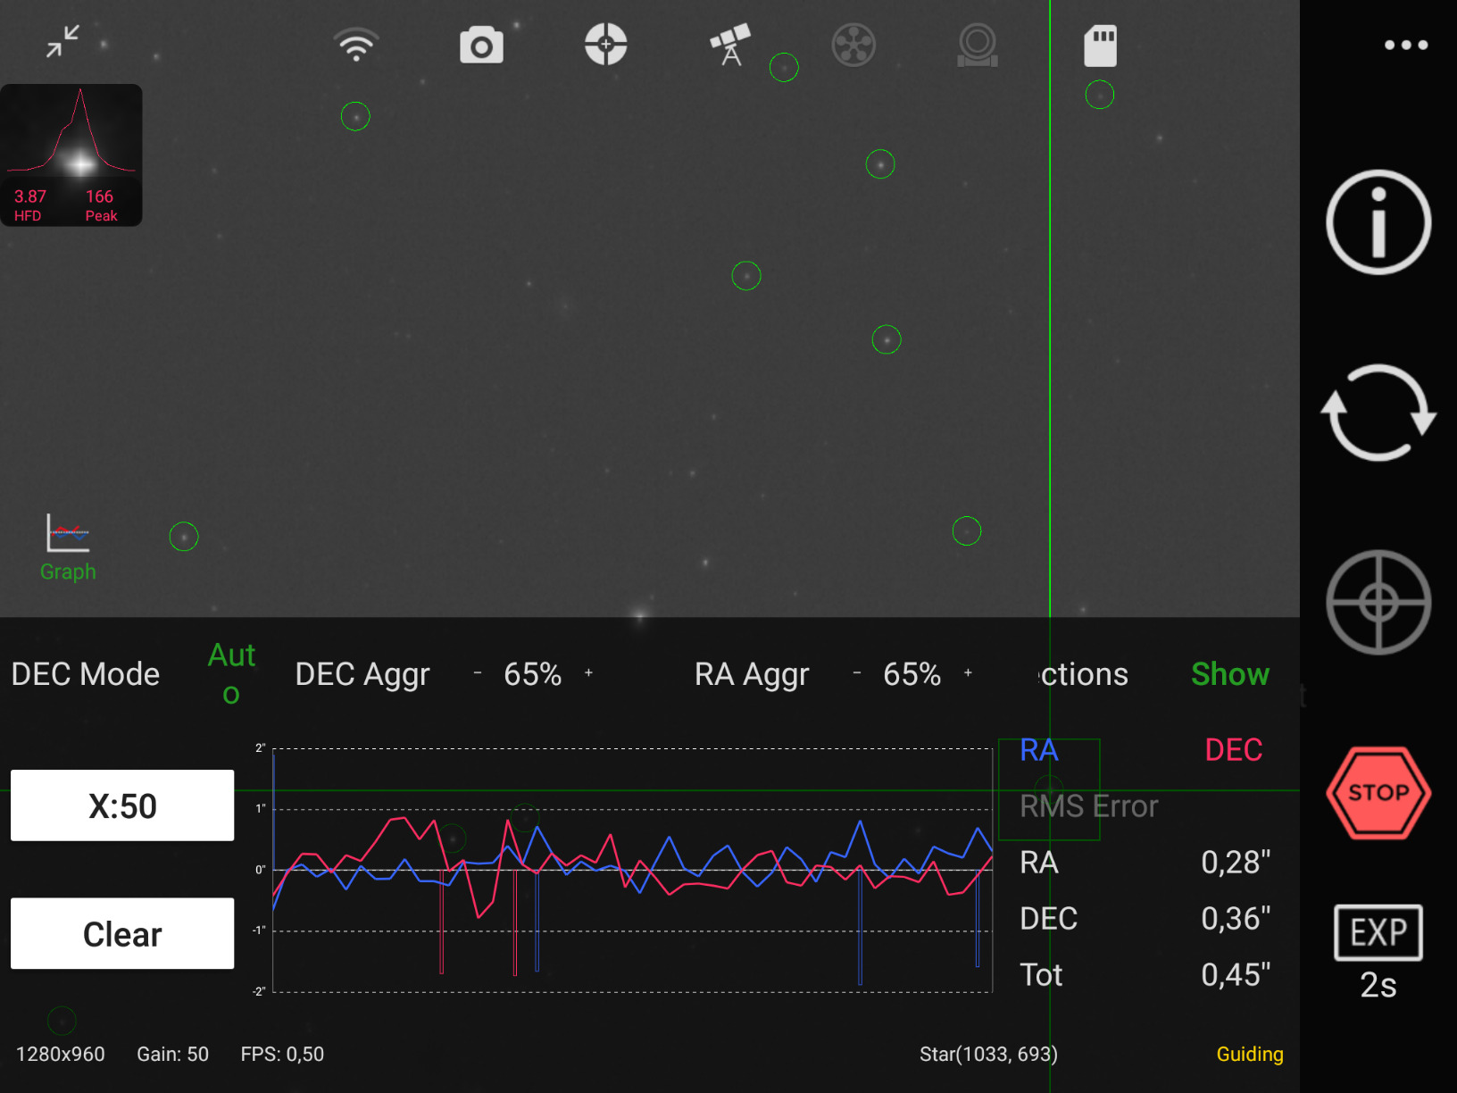Change the X:50 graph scale button
Image resolution: width=1457 pixels, height=1093 pixels.
click(x=122, y=805)
